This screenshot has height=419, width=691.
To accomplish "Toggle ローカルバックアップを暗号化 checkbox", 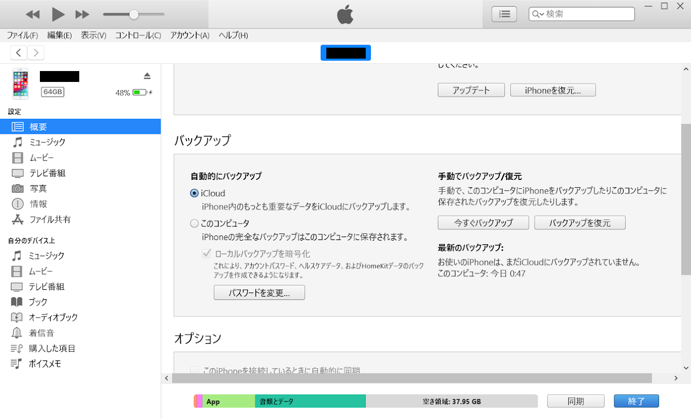I will (207, 254).
